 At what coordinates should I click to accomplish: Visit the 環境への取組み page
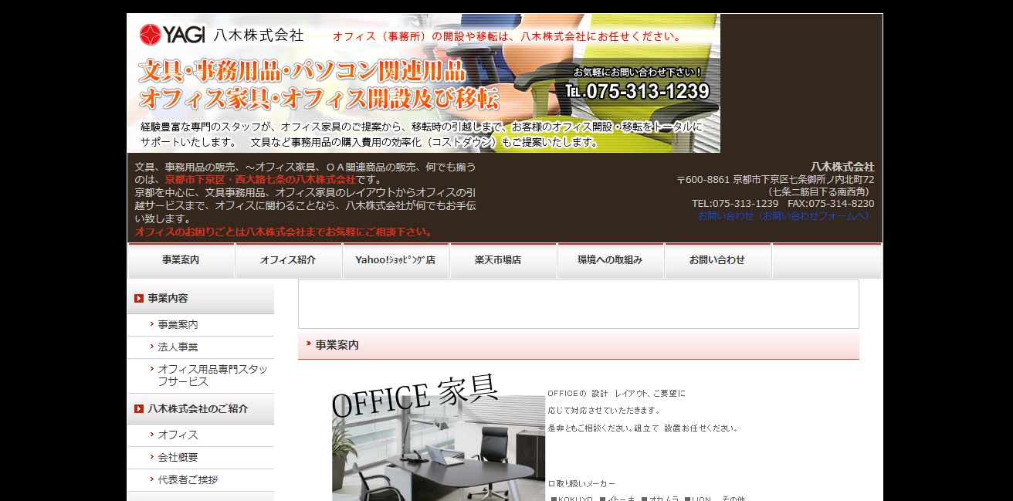click(610, 261)
